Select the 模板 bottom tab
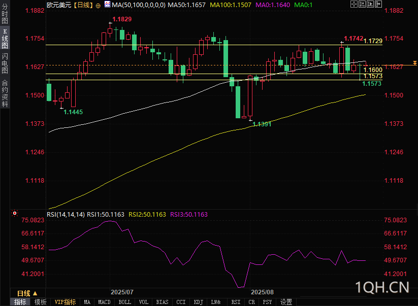 pyautogui.click(x=41, y=302)
